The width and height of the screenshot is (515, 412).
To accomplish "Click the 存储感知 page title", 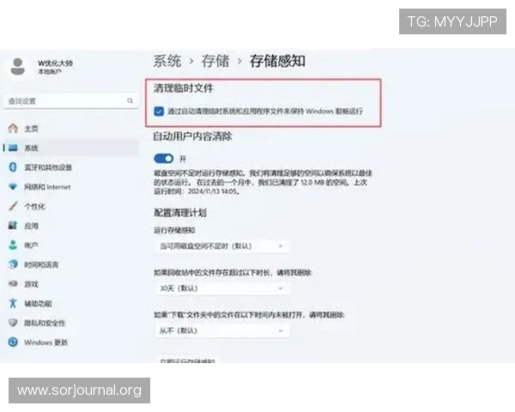I will [277, 61].
